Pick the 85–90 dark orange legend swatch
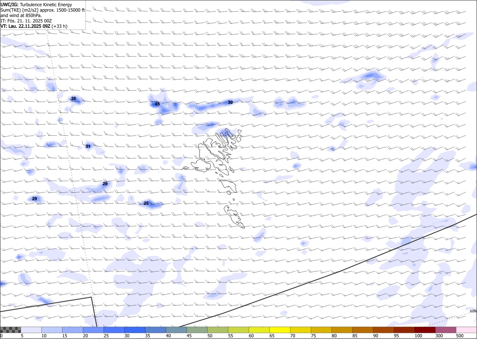The width and height of the screenshot is (477, 339). (363, 330)
